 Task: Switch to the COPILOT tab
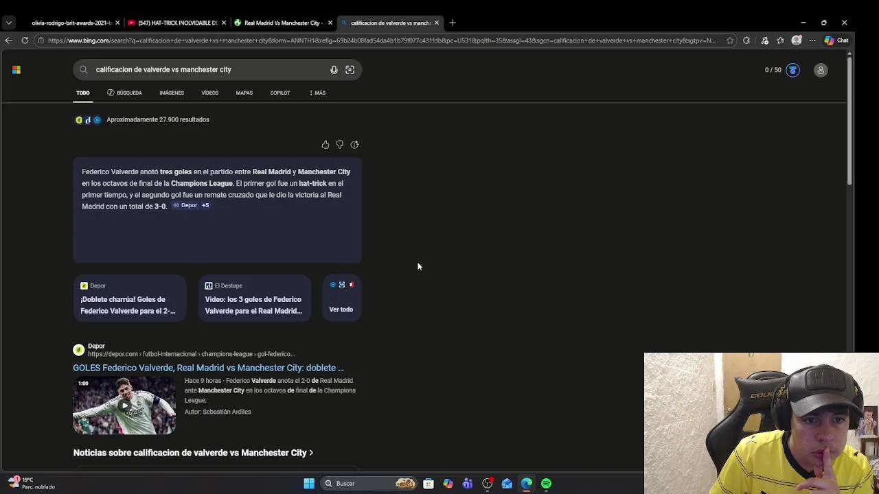tap(280, 93)
